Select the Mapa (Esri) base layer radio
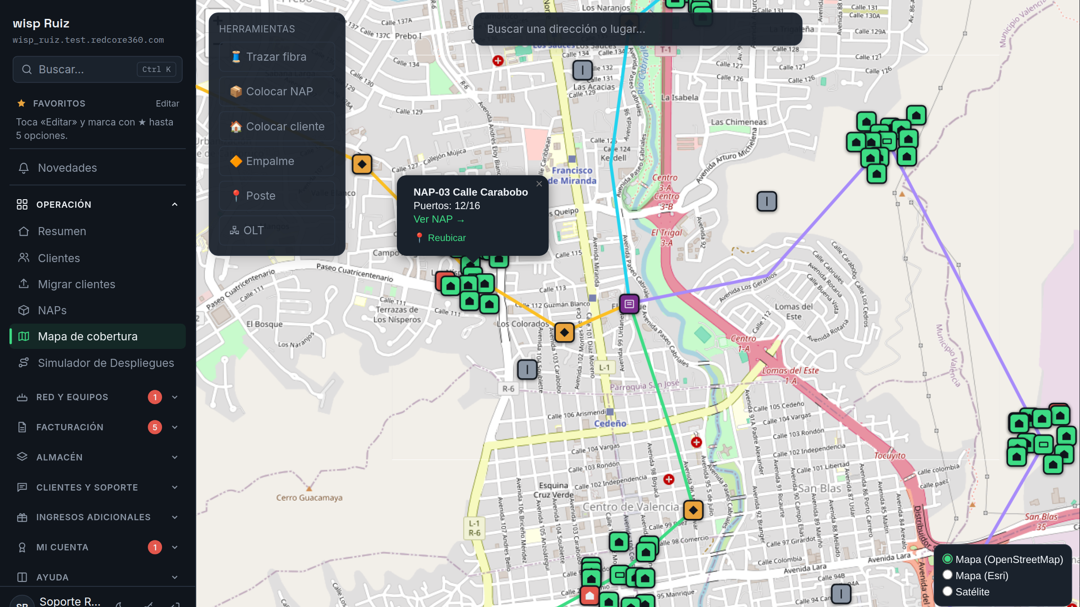The height and width of the screenshot is (607, 1080). click(x=948, y=575)
